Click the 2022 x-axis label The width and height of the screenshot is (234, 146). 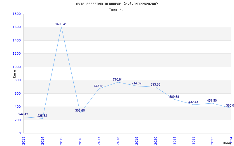[193, 140]
